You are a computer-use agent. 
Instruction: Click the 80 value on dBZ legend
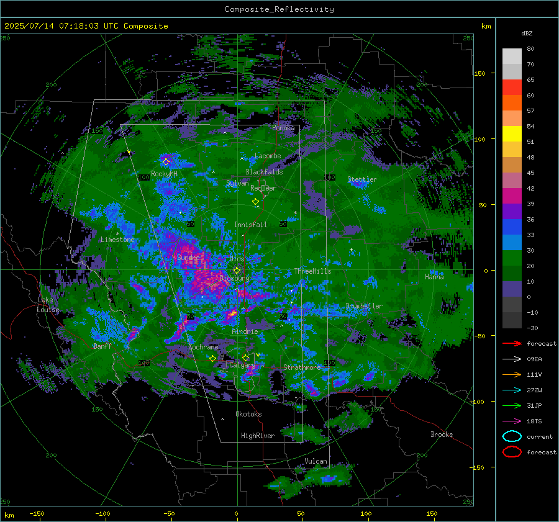pos(530,49)
